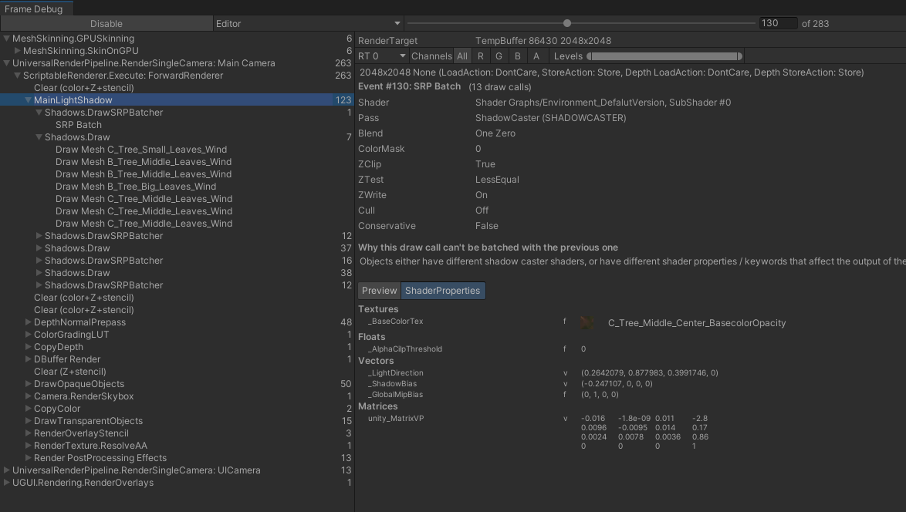Click the _BaseColorTex texture thumbnail icon
This screenshot has width=906, height=512.
tap(588, 323)
